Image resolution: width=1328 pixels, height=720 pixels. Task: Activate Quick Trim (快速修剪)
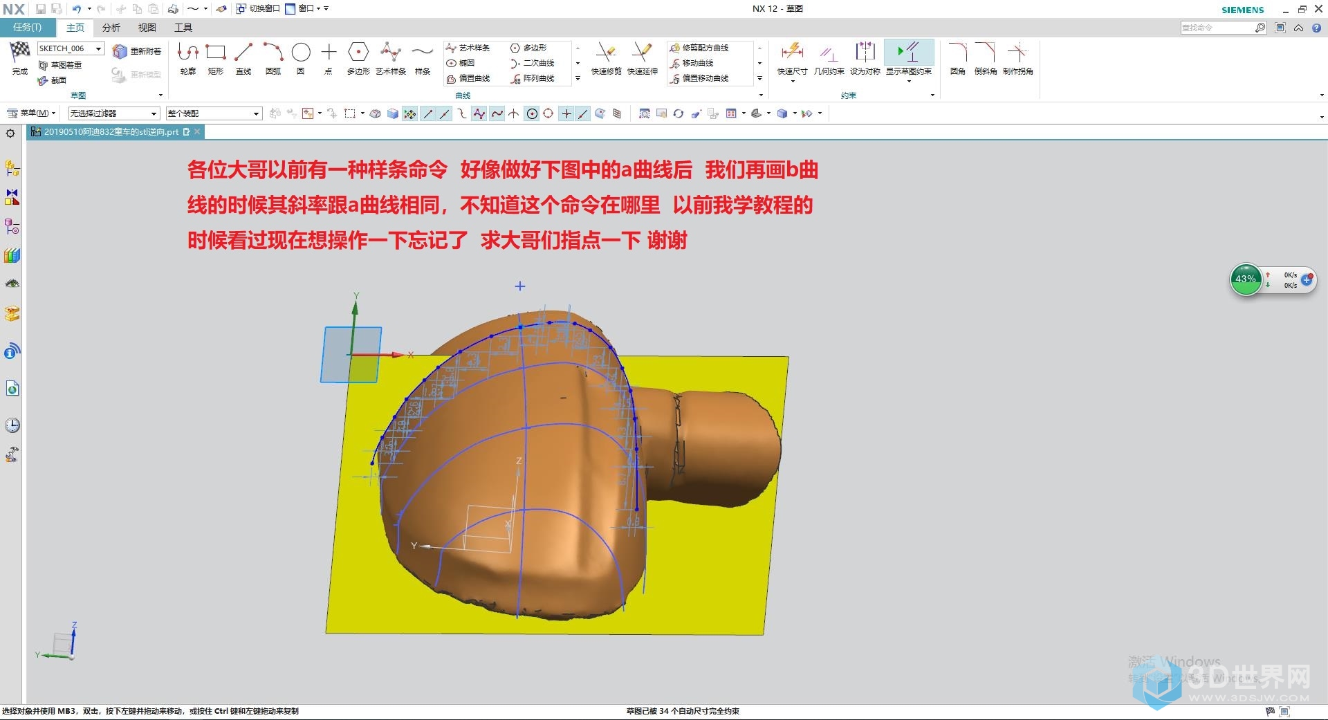(606, 57)
